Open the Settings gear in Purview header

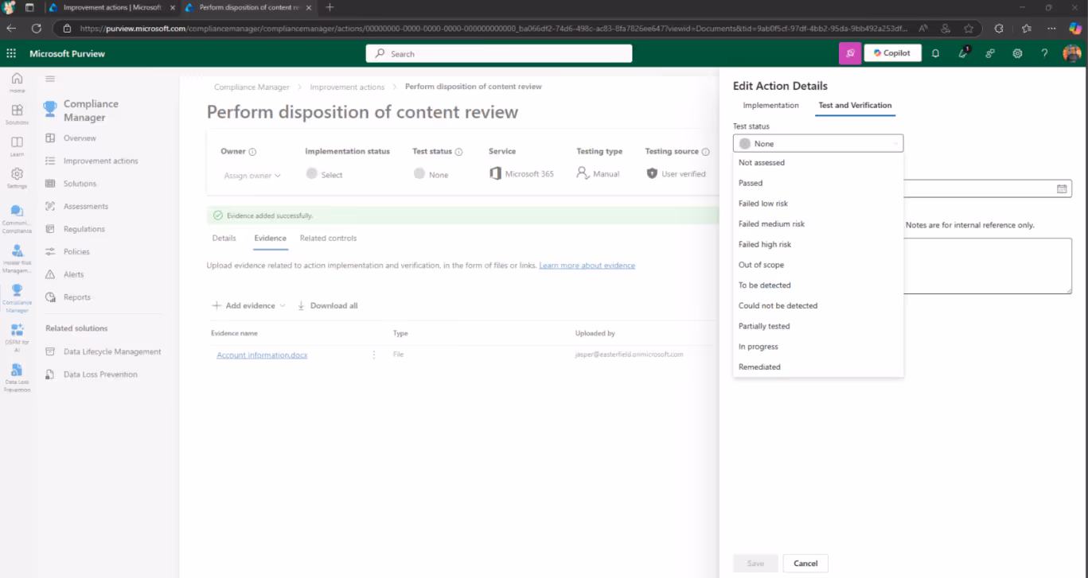click(1017, 53)
